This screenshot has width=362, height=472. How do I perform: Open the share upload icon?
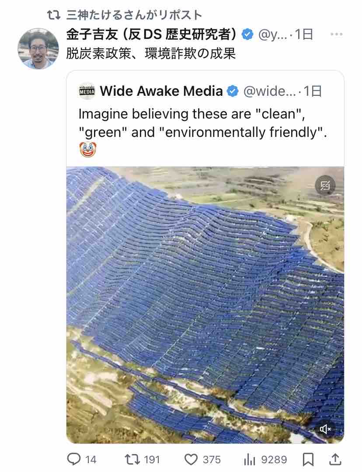pyautogui.click(x=334, y=459)
